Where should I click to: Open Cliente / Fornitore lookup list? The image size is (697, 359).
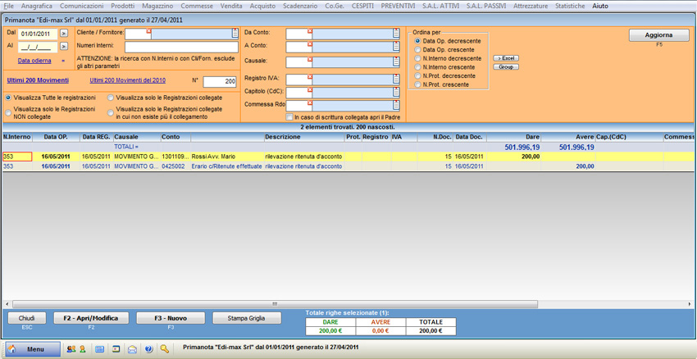tap(235, 34)
